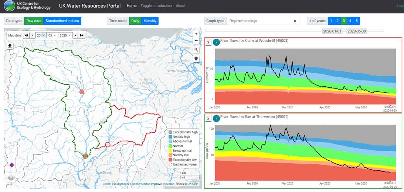Image resolution: width=404 pixels, height=192 pixels.
Task: Zoom out on the map
Action: click(x=196, y=41)
